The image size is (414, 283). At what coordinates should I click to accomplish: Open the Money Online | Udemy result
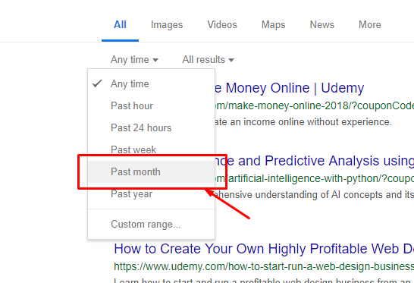290,88
